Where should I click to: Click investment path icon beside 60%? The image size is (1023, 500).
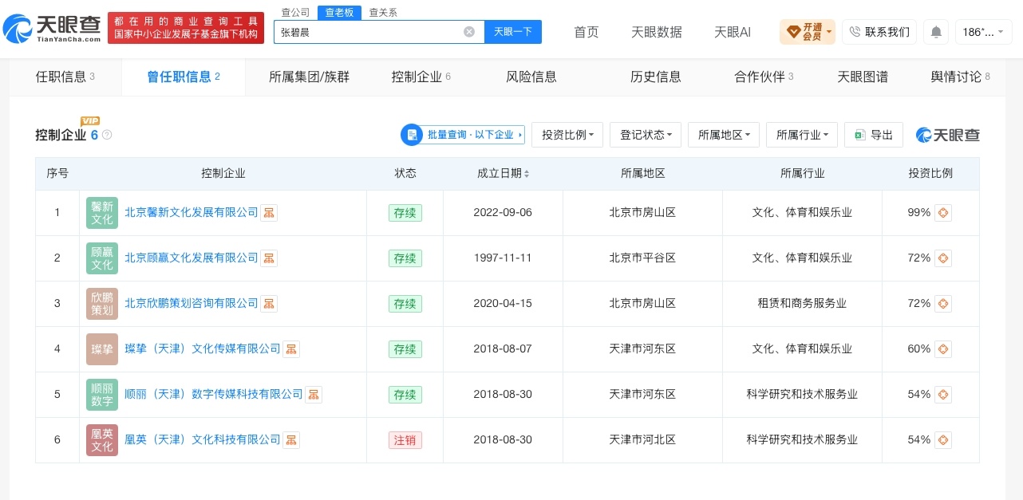pos(943,349)
